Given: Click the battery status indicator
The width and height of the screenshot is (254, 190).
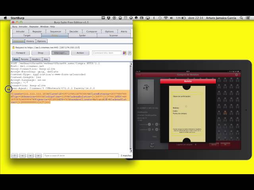Looking at the screenshot, I should (x=181, y=18).
